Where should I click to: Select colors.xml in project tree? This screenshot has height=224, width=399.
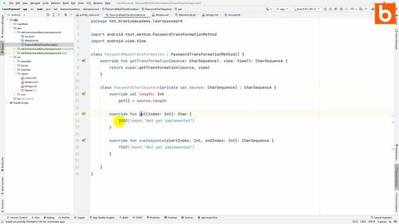[x=31, y=78]
